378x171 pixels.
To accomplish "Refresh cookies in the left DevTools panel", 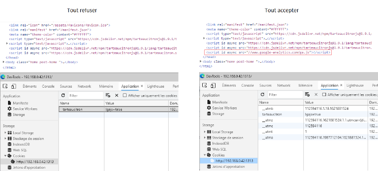I will click(63, 96).
